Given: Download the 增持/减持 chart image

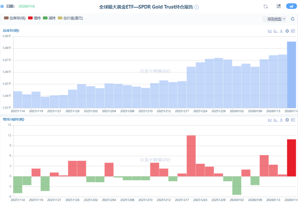Looking at the screenshot, I should point(281,120).
